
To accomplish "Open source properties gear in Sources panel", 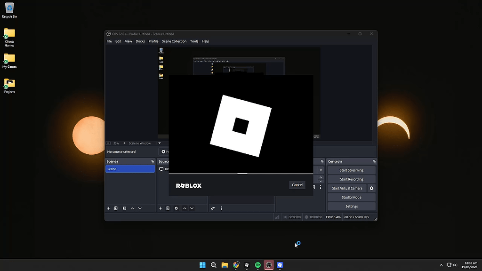I will [x=176, y=208].
